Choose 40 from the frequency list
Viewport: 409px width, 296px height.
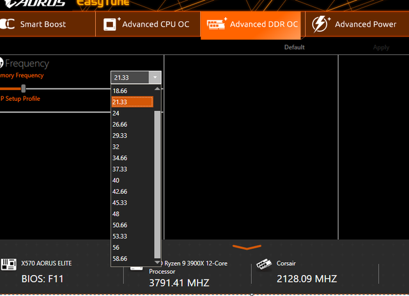click(x=132, y=181)
